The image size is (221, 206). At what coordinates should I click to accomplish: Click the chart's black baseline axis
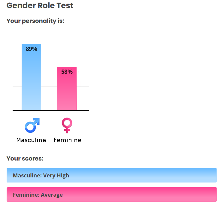50,111
